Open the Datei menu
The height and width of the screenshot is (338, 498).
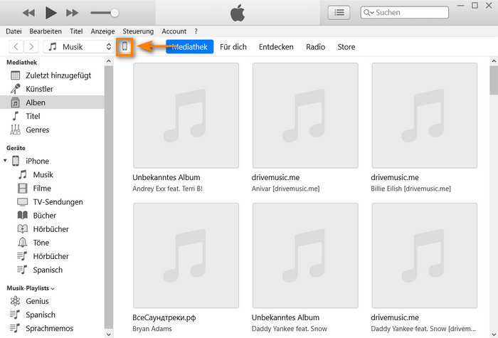tap(14, 31)
